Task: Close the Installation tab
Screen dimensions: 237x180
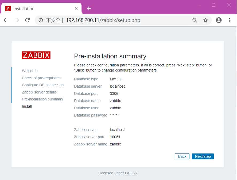Action: [76, 9]
